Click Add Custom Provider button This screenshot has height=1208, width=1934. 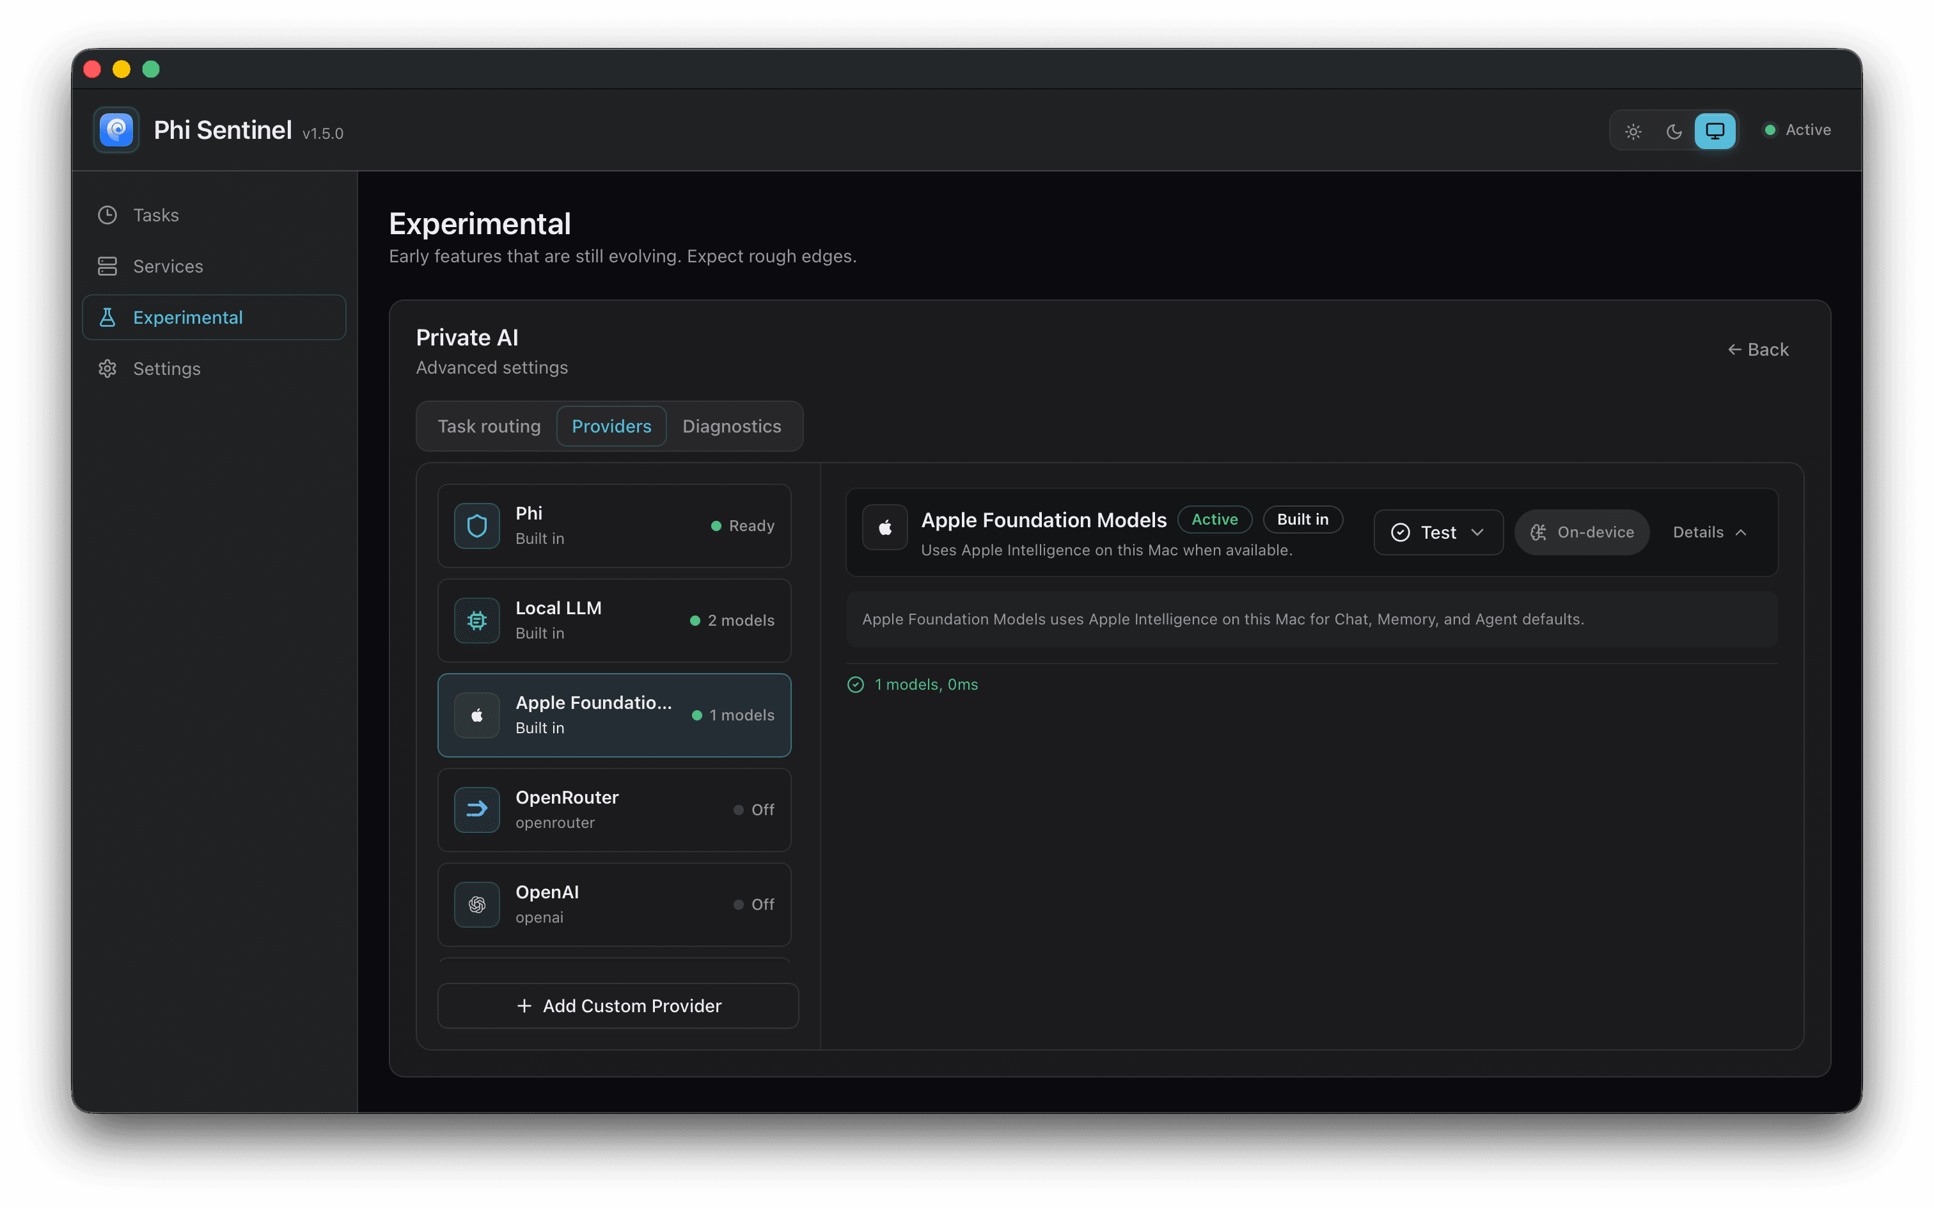(618, 1006)
